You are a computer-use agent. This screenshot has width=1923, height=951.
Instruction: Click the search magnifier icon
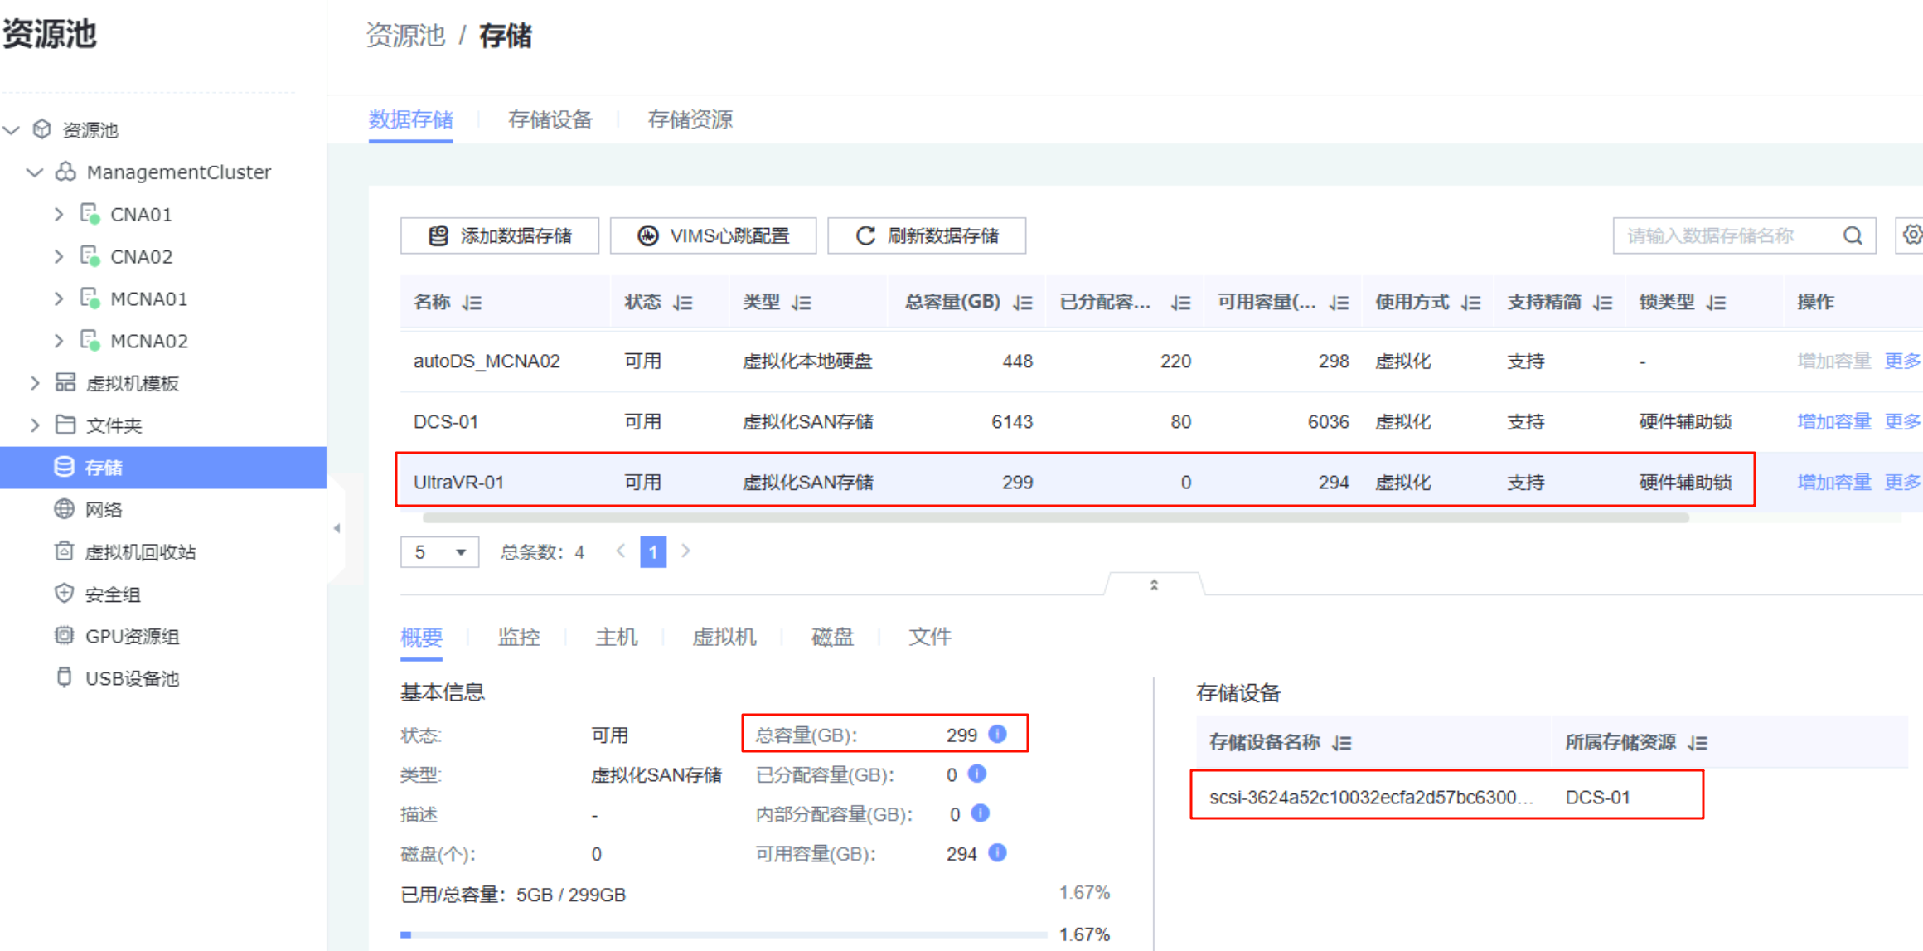point(1853,236)
